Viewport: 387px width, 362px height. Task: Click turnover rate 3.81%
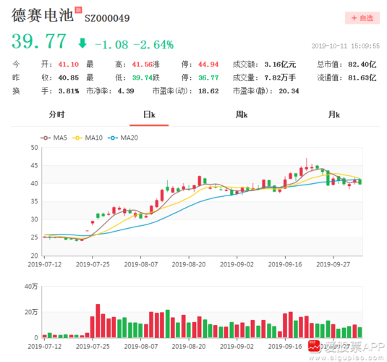[x=69, y=91]
